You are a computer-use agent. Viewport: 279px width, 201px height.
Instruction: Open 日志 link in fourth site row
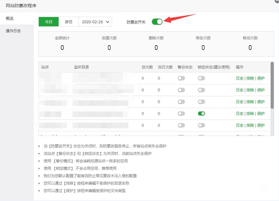pos(240,114)
